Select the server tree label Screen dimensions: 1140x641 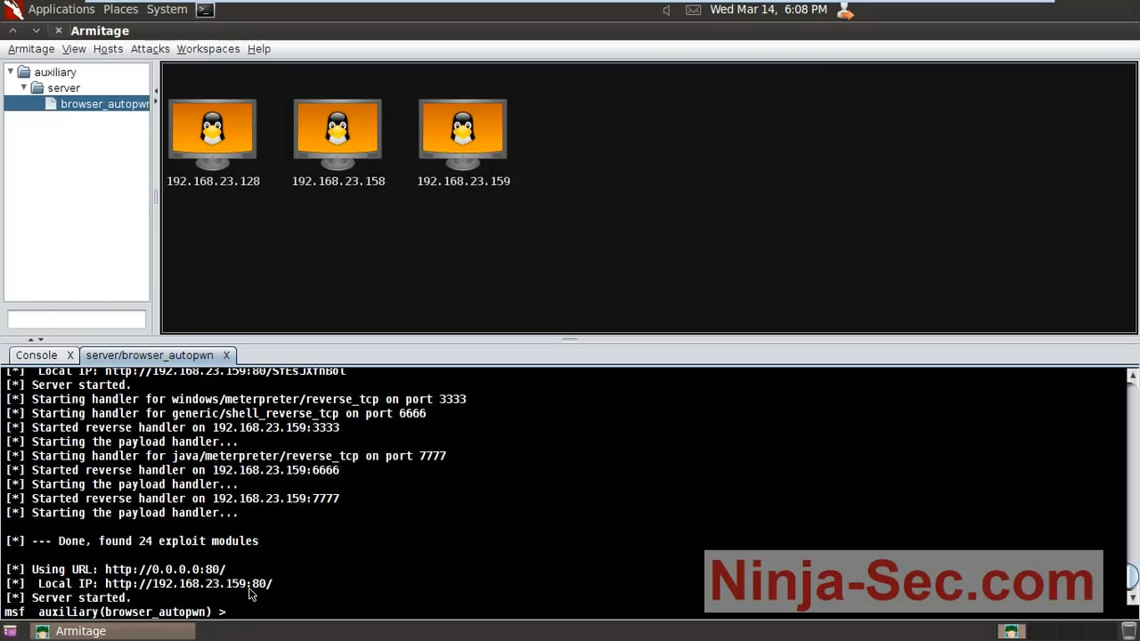[x=64, y=88]
